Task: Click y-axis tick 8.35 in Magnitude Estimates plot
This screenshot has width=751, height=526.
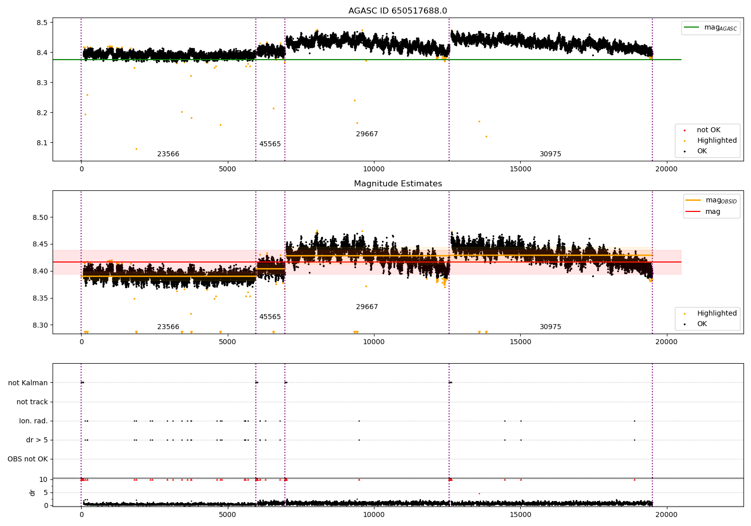Action: (40, 299)
